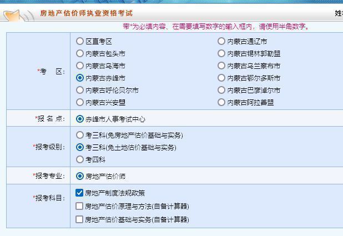Select 内蒙古乌海市 radio option

pyautogui.click(x=80, y=66)
